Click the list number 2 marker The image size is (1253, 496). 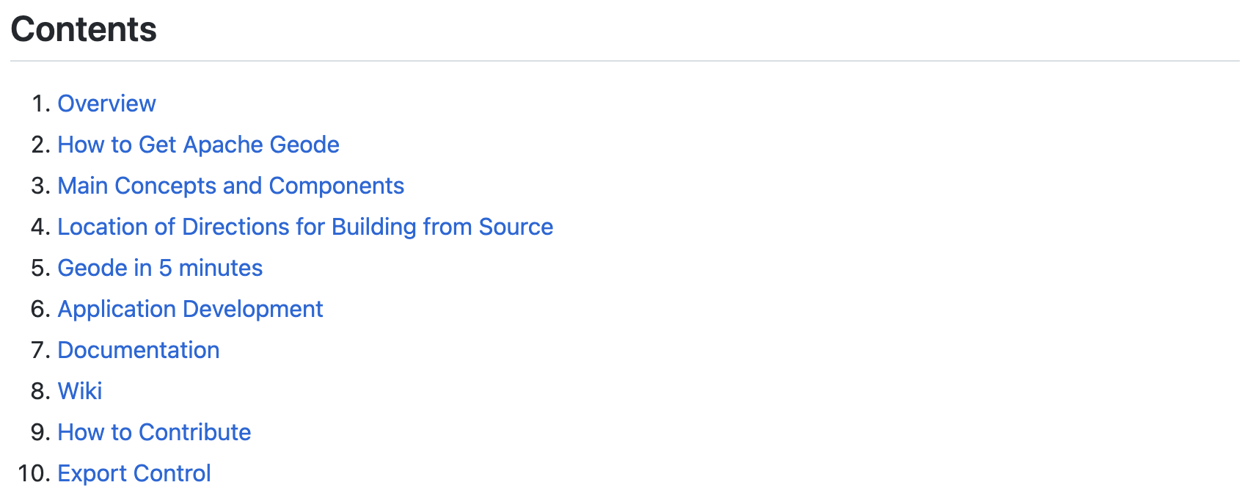(x=40, y=145)
